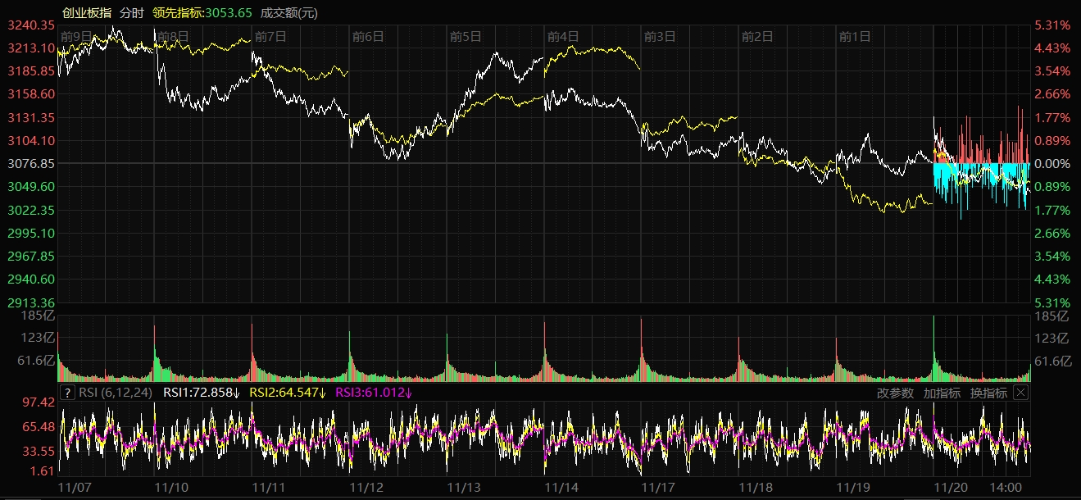Image resolution: width=1081 pixels, height=500 pixels.
Task: Click the magenta RSI3 value 61.012 readout
Action: (374, 393)
